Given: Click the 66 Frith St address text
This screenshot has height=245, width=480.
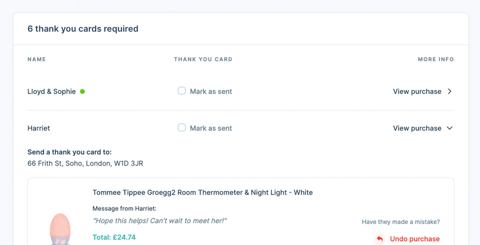Looking at the screenshot, I should tap(85, 163).
